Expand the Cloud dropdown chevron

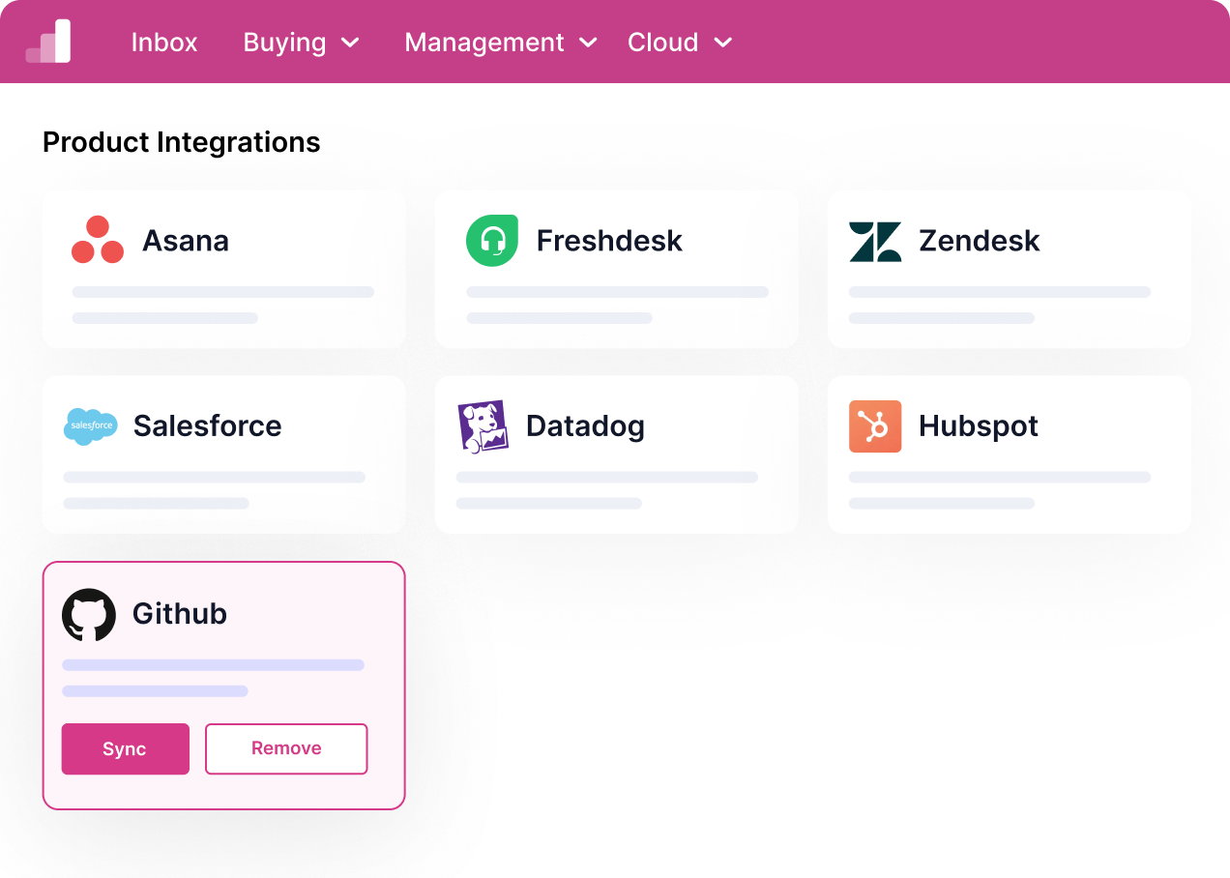click(723, 43)
